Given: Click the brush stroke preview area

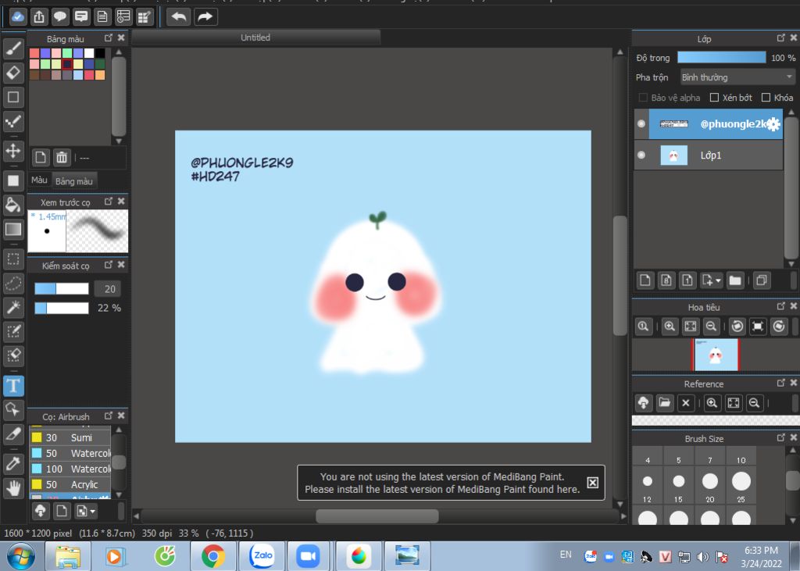Looking at the screenshot, I should 97,230.
